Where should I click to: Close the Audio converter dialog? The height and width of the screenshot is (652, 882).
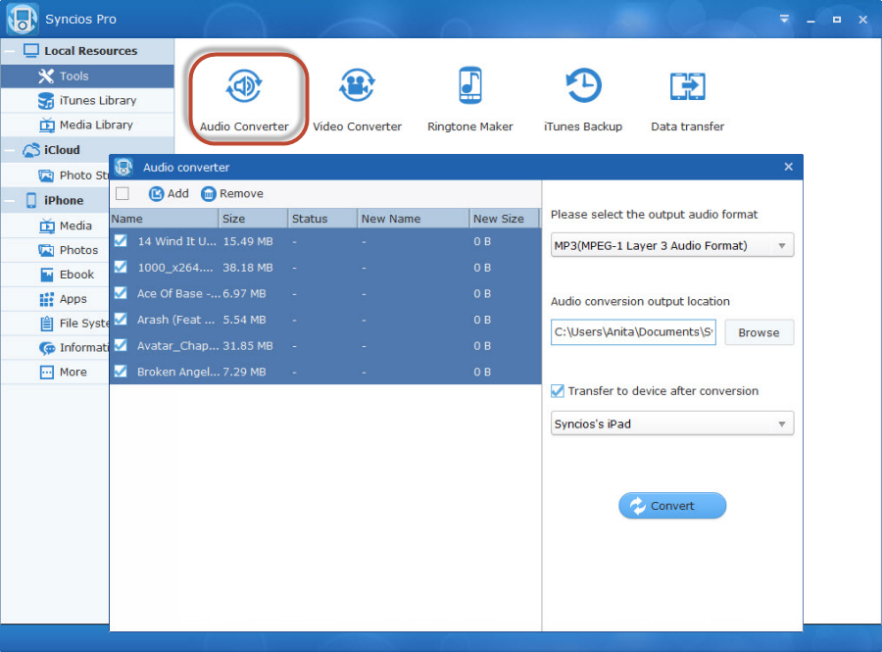pyautogui.click(x=789, y=167)
